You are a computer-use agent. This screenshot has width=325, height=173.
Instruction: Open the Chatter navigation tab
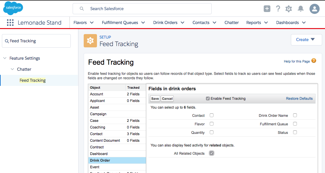tap(232, 23)
